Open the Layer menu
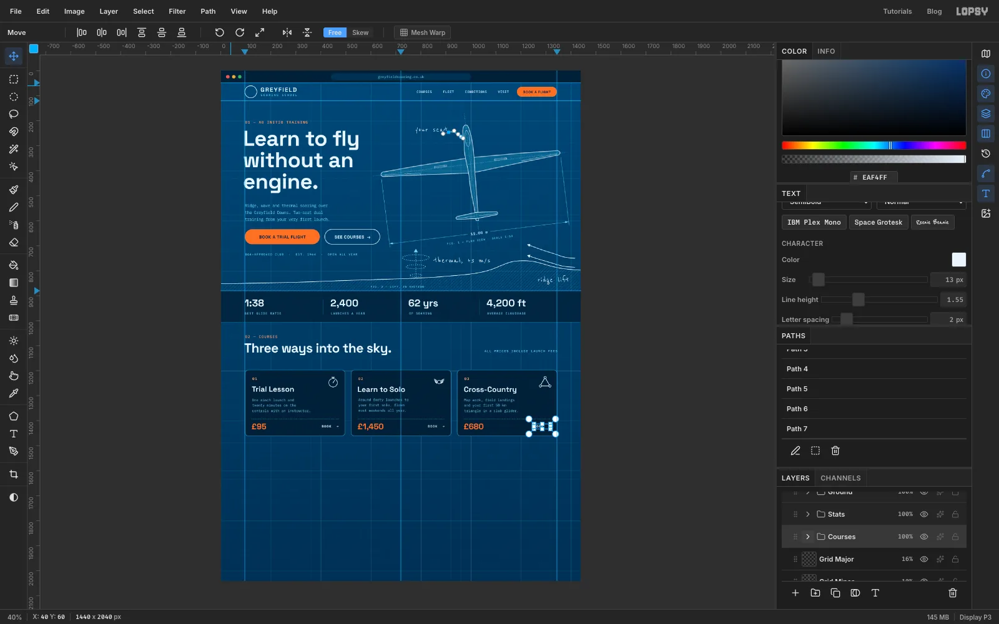Image resolution: width=999 pixels, height=624 pixels. [109, 11]
